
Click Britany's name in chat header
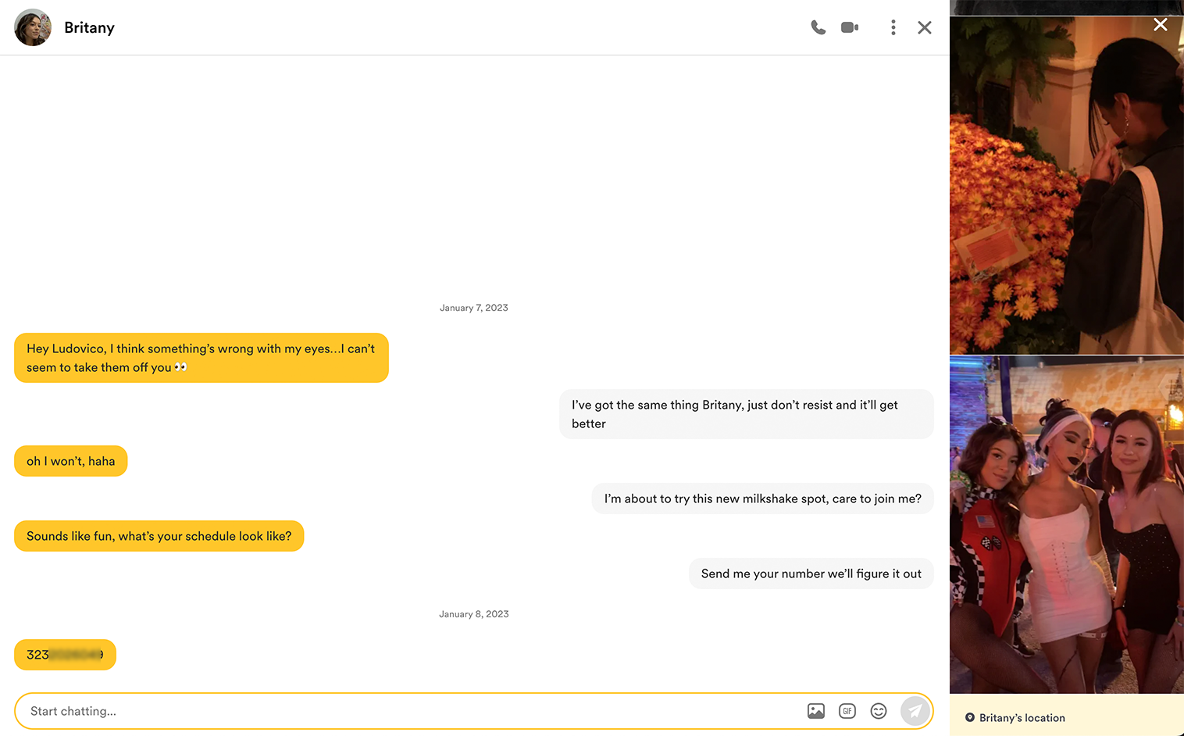click(89, 27)
